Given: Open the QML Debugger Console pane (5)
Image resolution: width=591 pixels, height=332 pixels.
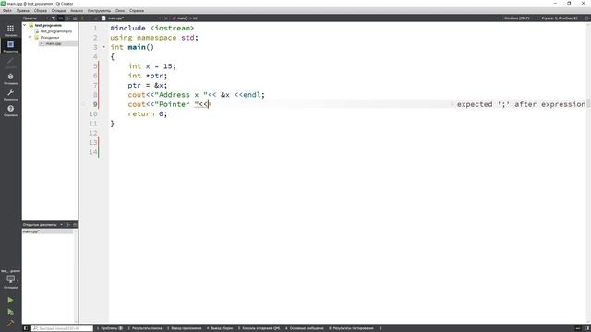Looking at the screenshot, I should [x=259, y=328].
